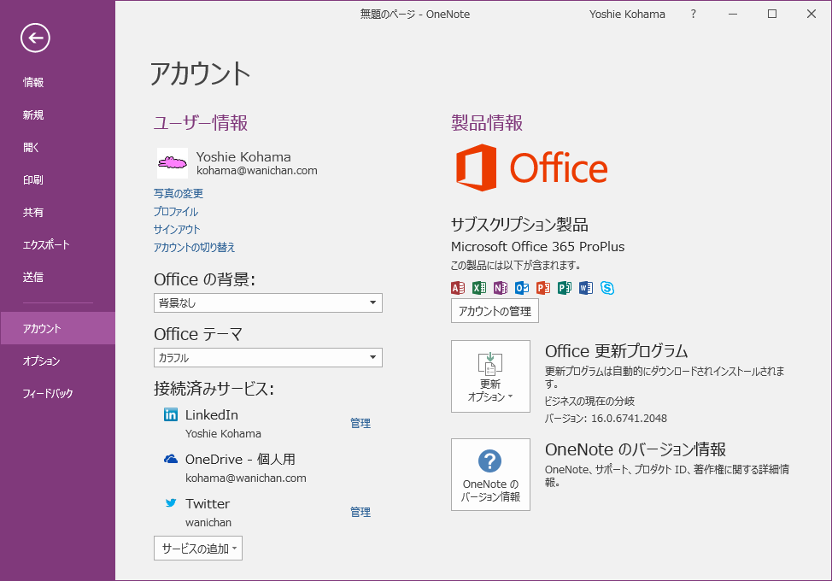Open the プロファイル link

coord(176,211)
